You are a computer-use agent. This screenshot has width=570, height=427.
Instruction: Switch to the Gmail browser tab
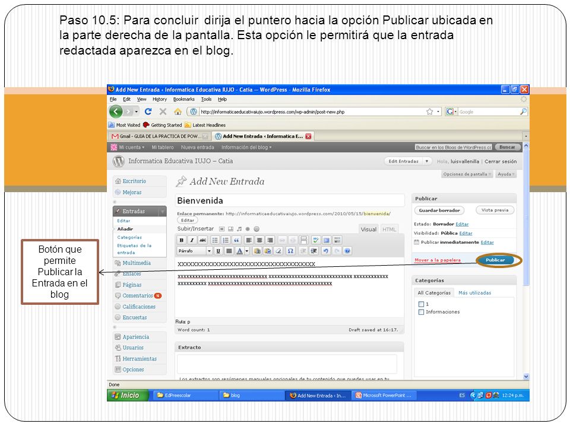160,136
